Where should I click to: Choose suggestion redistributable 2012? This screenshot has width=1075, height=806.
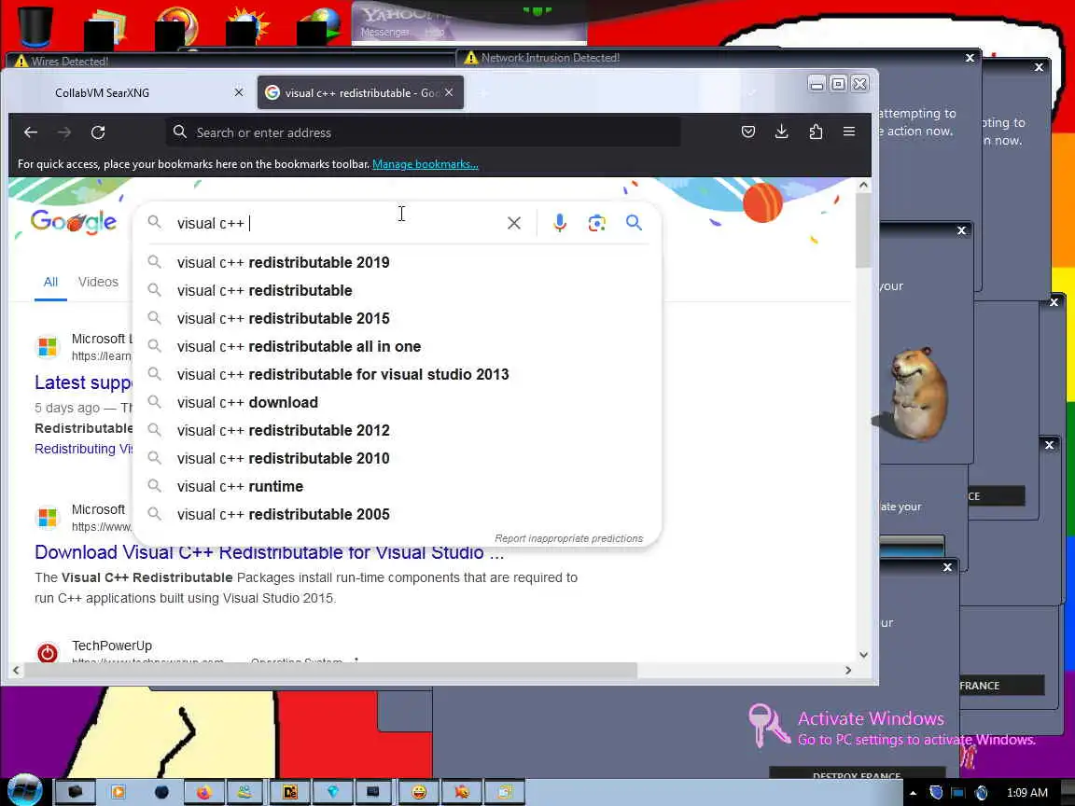coord(398,430)
